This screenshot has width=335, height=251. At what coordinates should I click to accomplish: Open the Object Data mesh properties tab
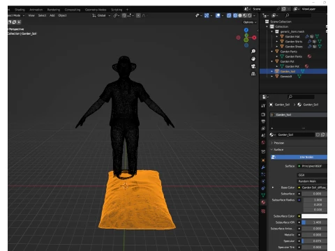pyautogui.click(x=263, y=195)
